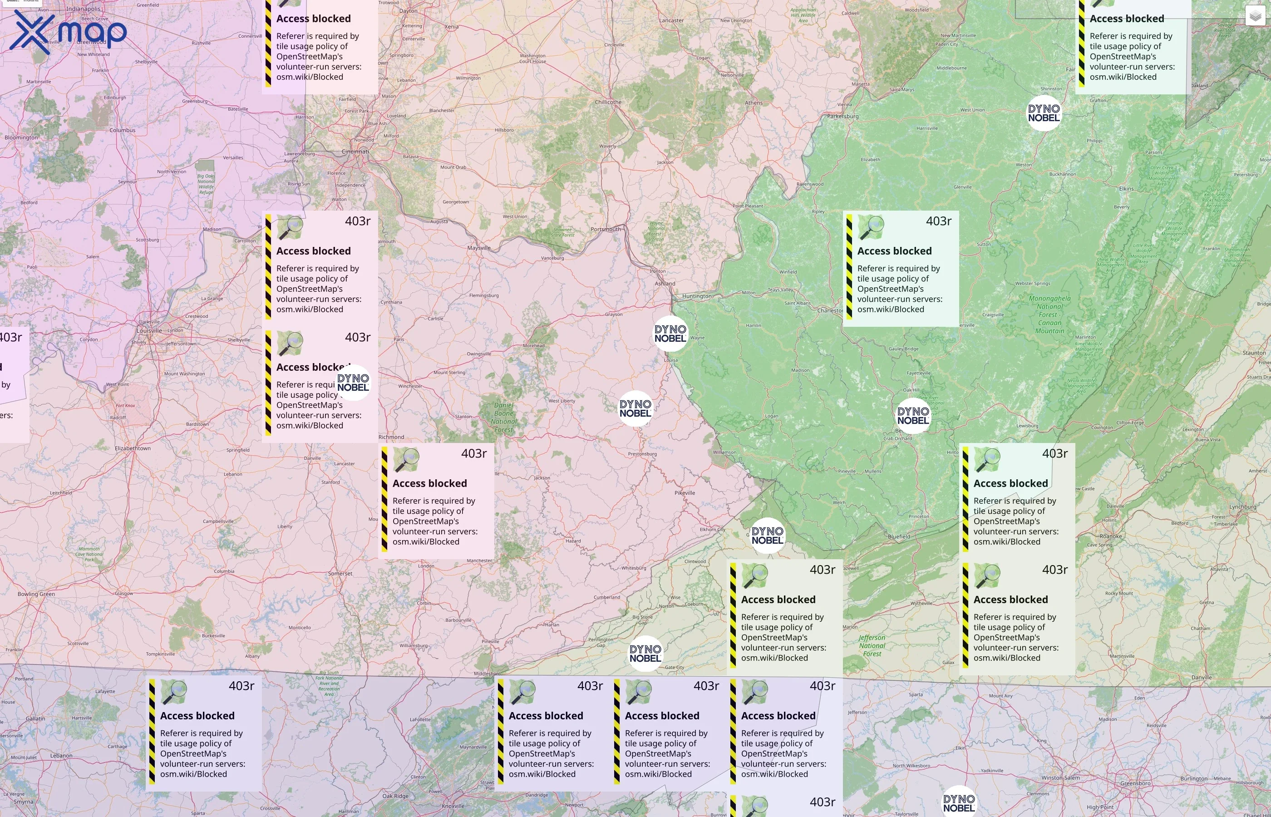Click the Roanoke city label
The image size is (1271, 817).
coord(1111,536)
